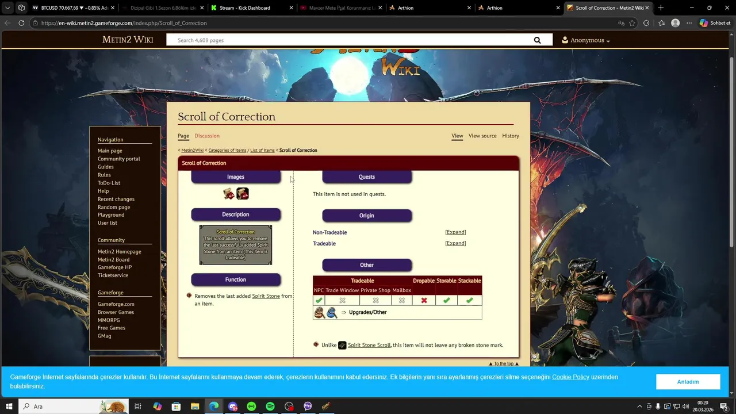Open the notification center icon

(x=724, y=407)
